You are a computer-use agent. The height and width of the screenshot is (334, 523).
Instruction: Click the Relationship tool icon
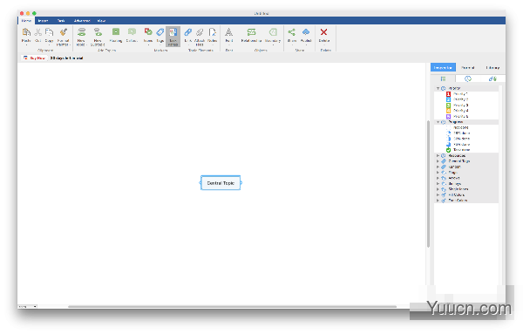pyautogui.click(x=251, y=32)
